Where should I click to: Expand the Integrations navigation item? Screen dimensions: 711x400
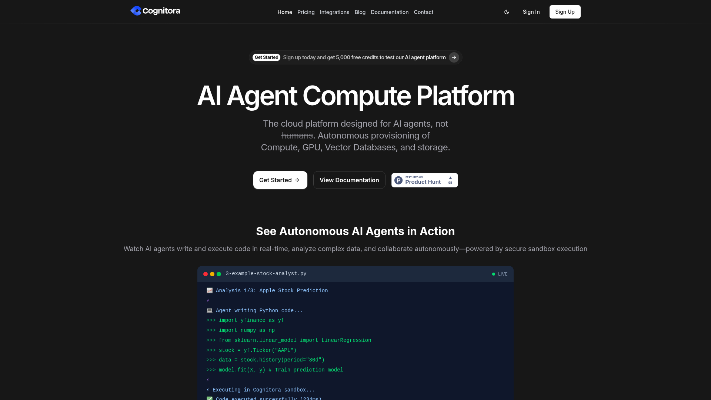[x=334, y=12]
